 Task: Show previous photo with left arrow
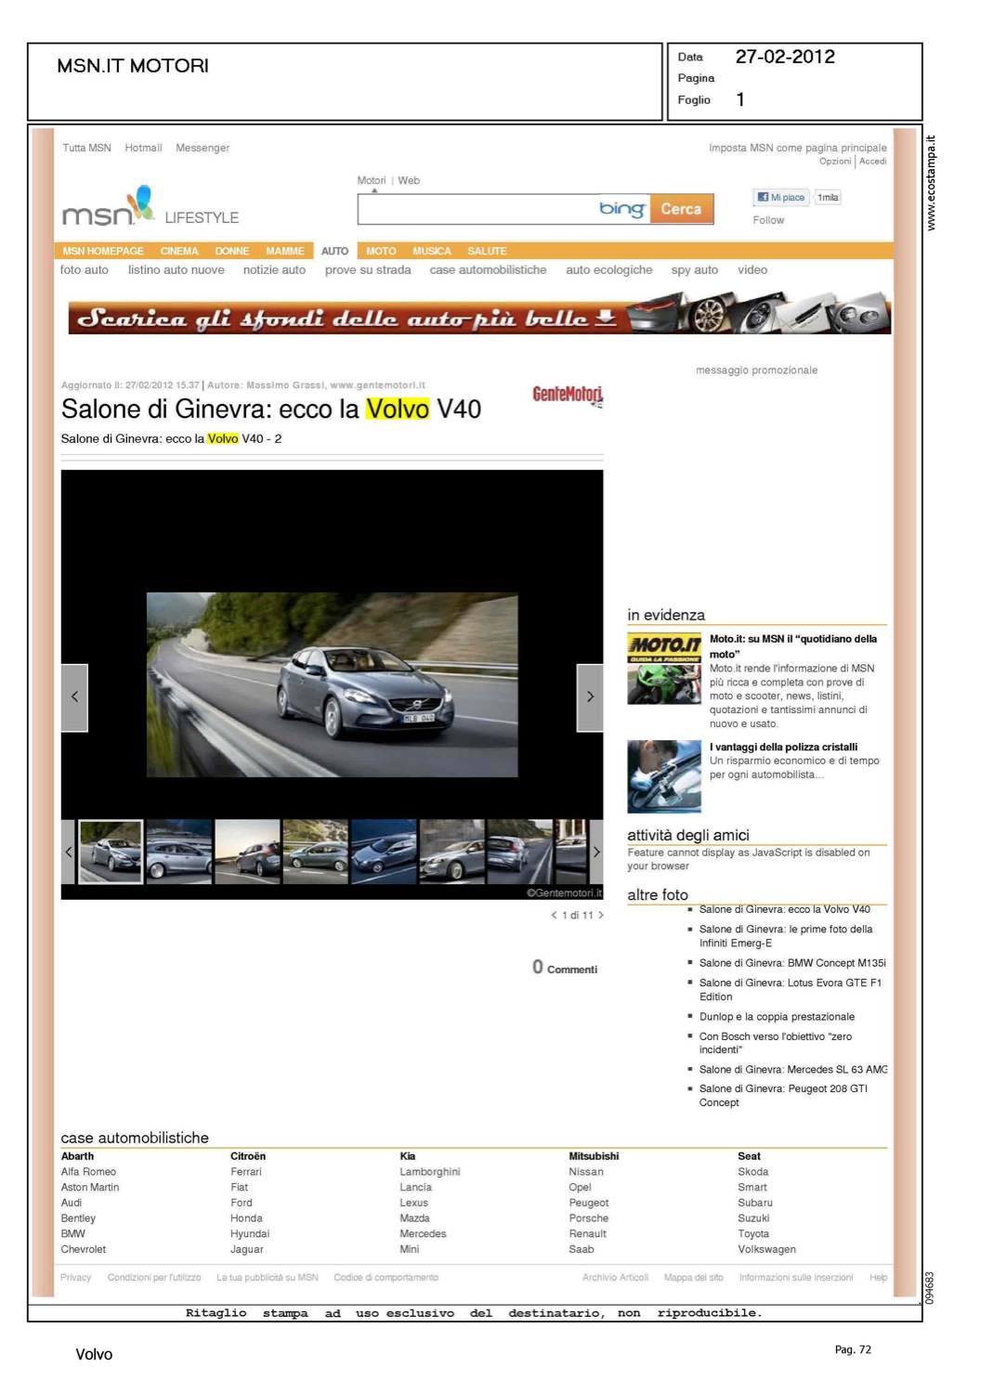pos(74,697)
